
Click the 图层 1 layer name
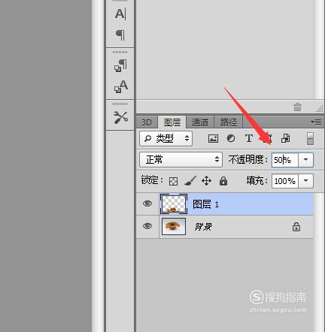click(x=205, y=204)
